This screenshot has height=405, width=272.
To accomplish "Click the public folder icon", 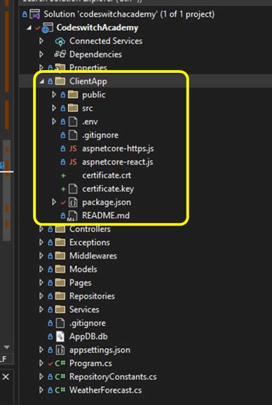I will tap(73, 95).
